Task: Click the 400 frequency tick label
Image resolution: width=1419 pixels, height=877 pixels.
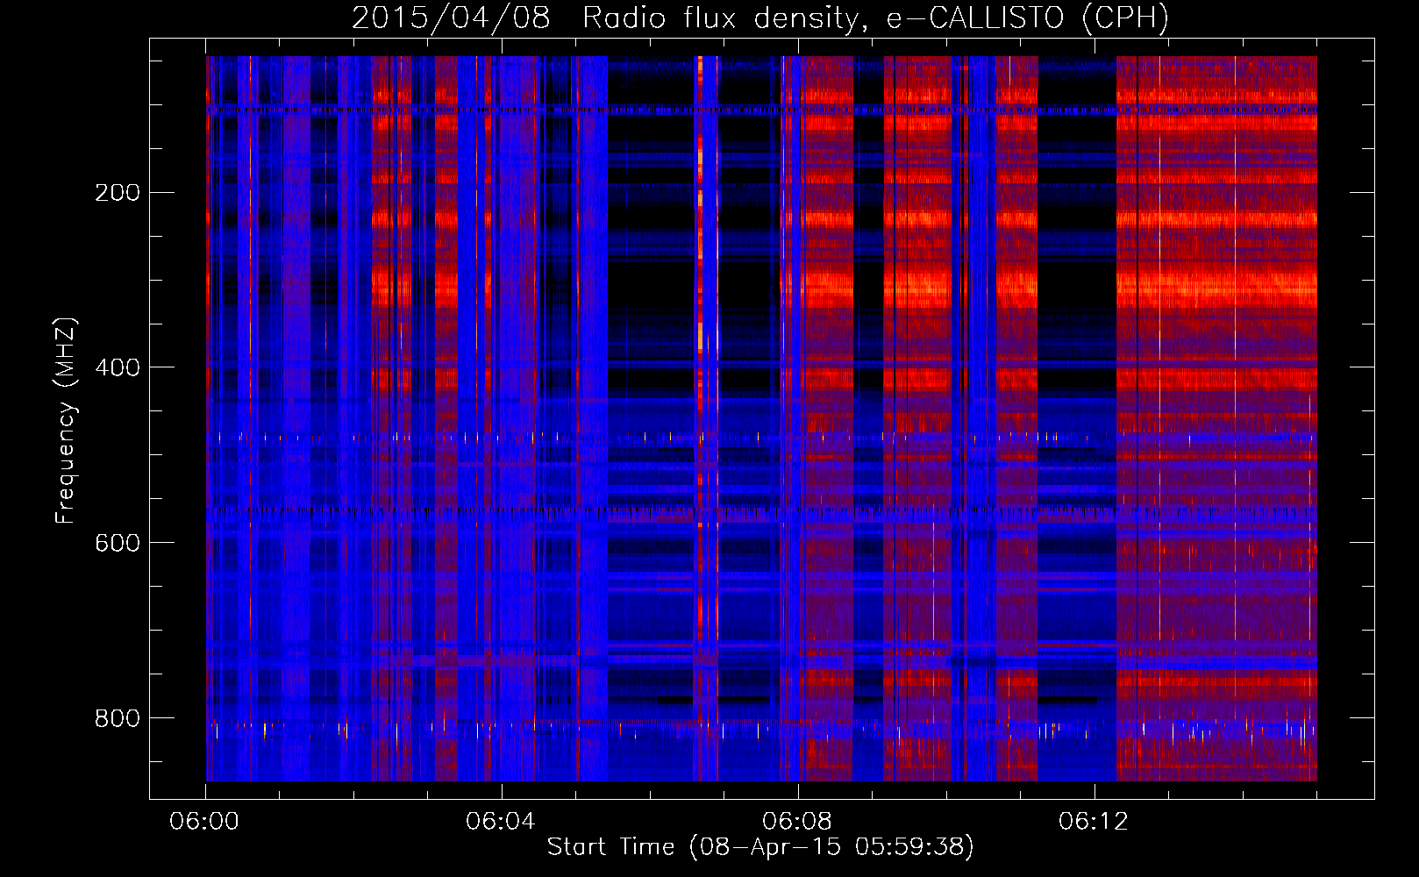Action: tap(118, 367)
